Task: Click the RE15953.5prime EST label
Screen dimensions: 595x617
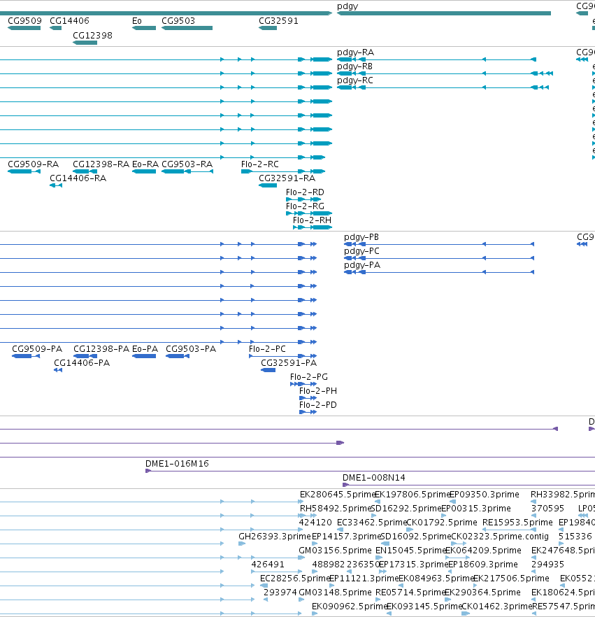Action: 517,523
